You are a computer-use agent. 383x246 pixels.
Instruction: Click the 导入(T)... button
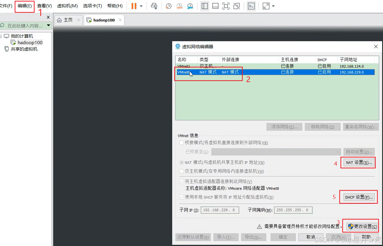(226, 237)
